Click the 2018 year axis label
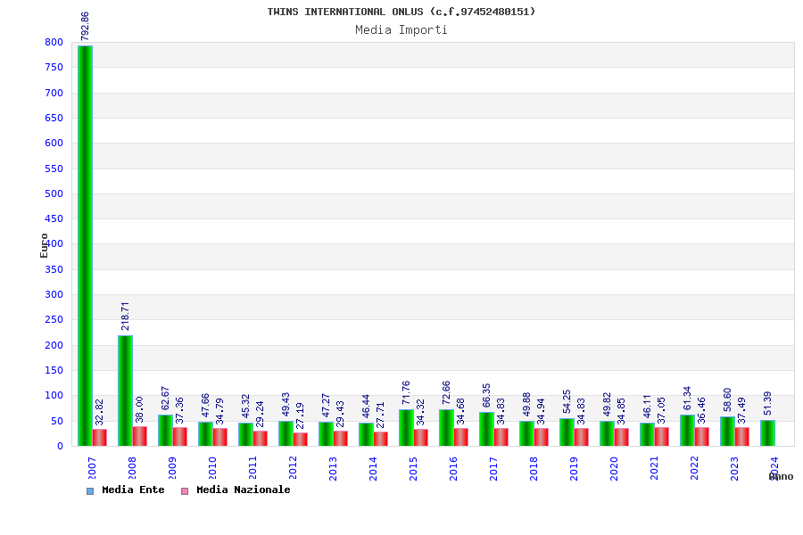Image resolution: width=803 pixels, height=535 pixels. (x=534, y=468)
